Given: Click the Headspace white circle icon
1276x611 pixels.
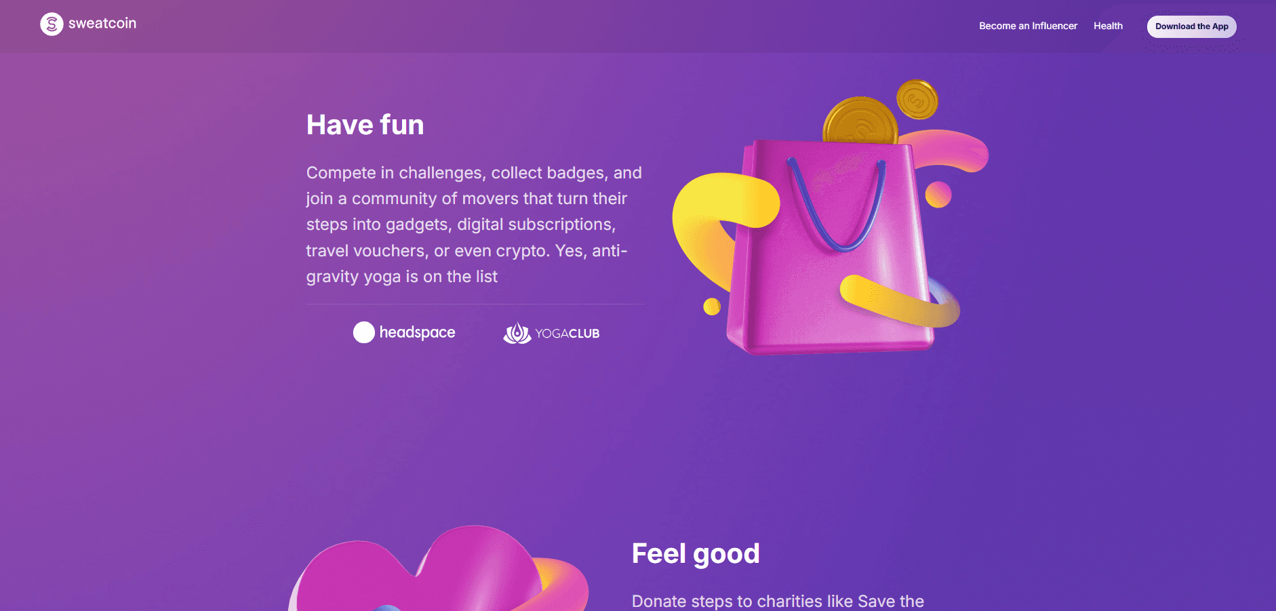Looking at the screenshot, I should [364, 332].
